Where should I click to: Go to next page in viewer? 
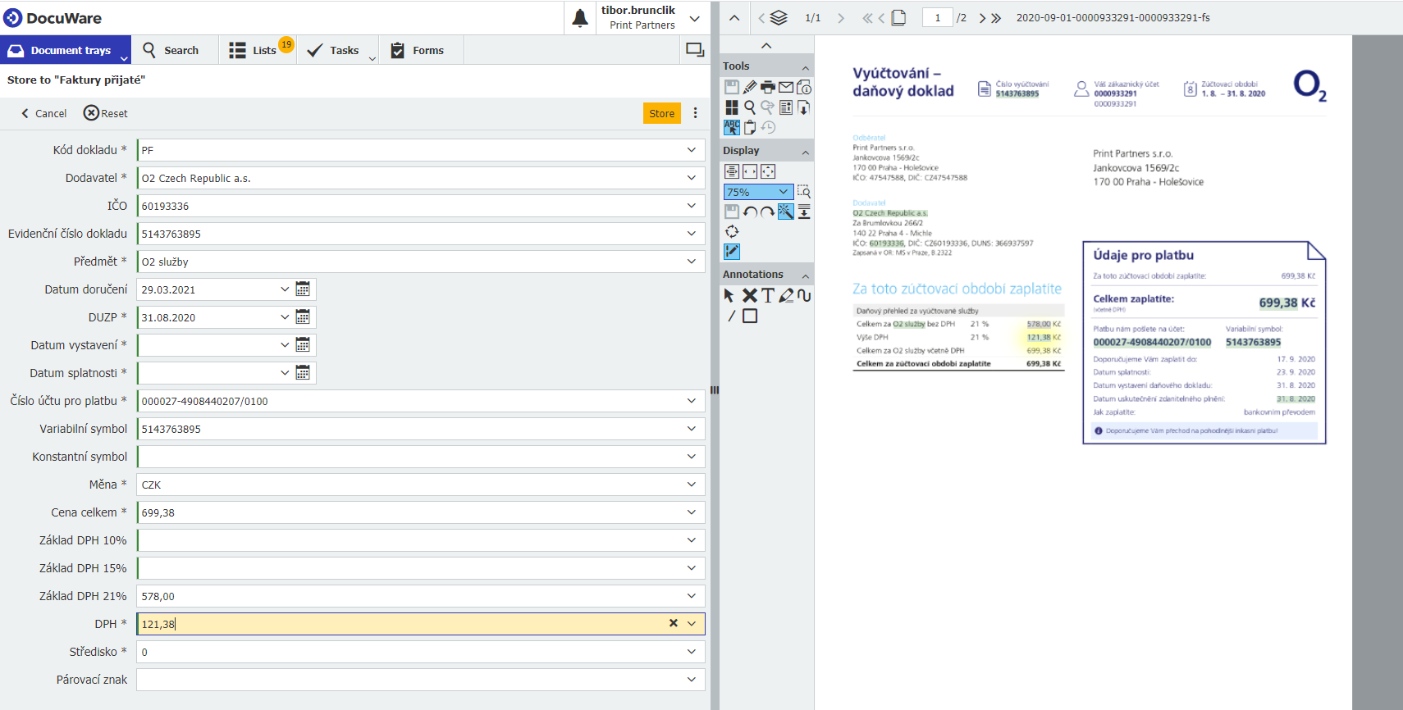tap(982, 18)
